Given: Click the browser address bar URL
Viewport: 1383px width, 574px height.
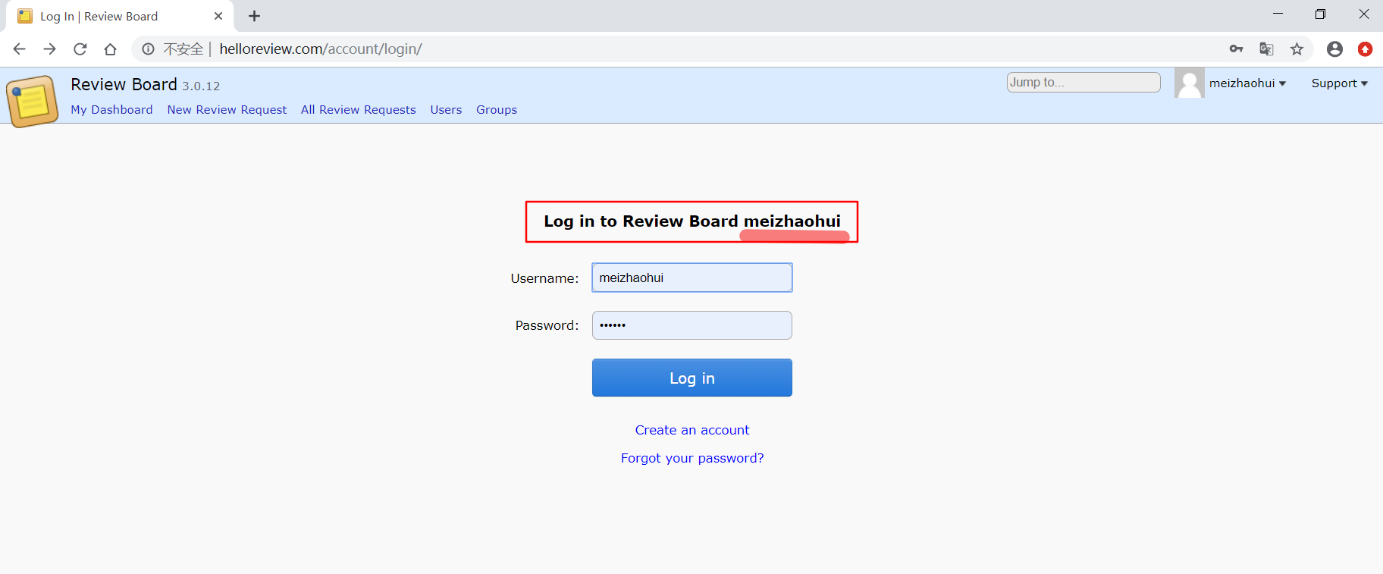Looking at the screenshot, I should [x=321, y=49].
